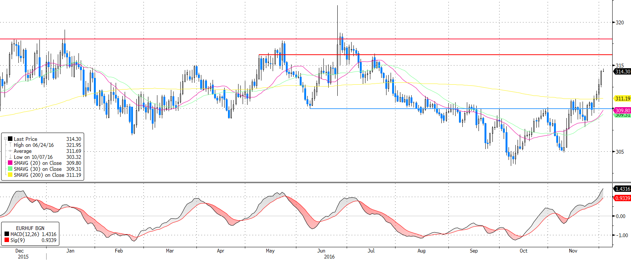Click the Feb time axis label

pos(119,251)
